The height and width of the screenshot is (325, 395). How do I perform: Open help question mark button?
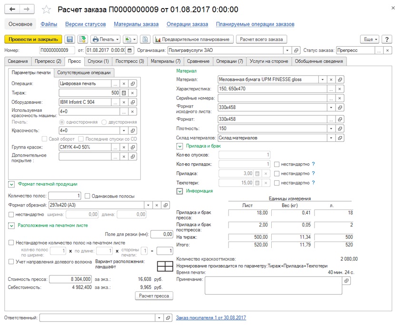pyautogui.click(x=387, y=39)
